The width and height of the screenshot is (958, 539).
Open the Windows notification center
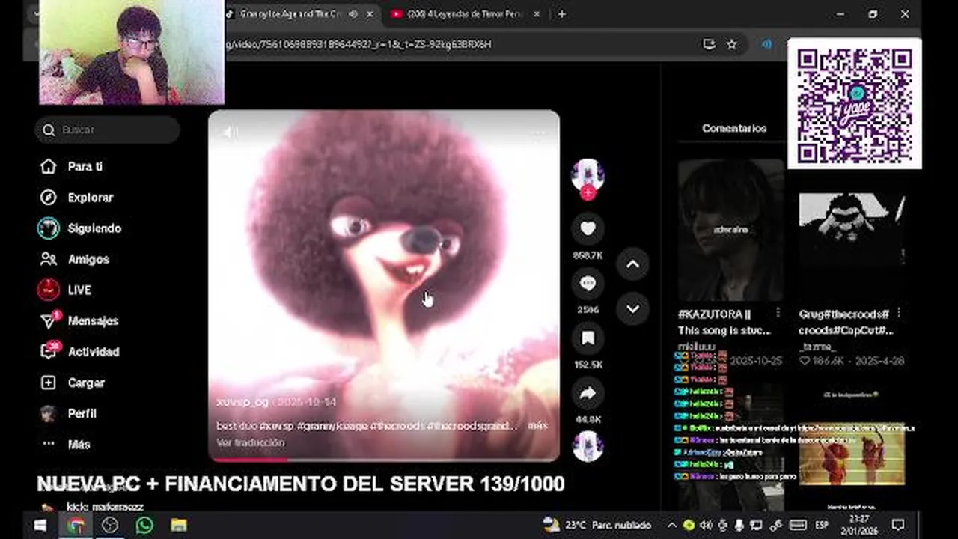point(898,525)
